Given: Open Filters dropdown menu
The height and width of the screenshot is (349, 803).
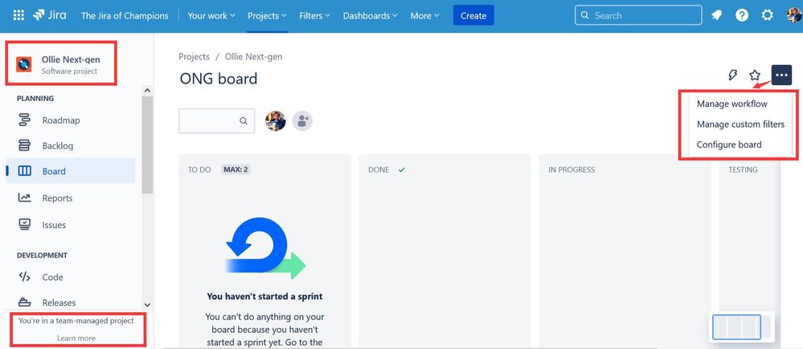Looking at the screenshot, I should point(315,16).
